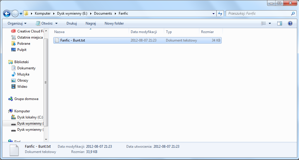The image size is (299, 160).
Task: Click the search magnifier icon
Action: click(x=293, y=13)
